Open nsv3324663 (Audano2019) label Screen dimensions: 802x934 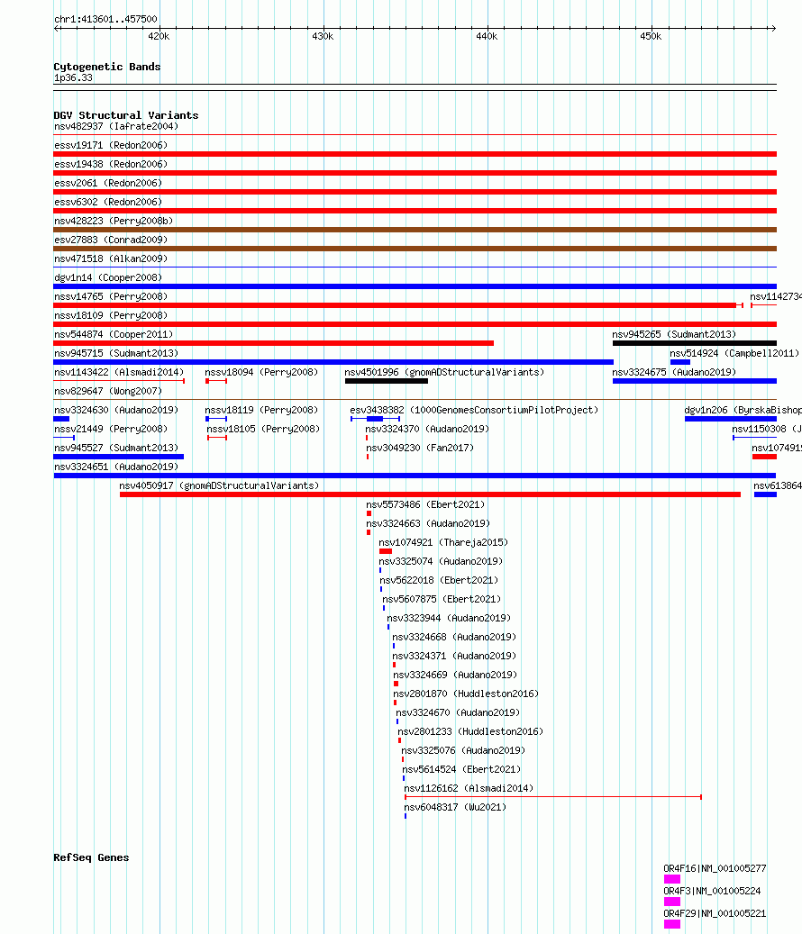point(428,523)
